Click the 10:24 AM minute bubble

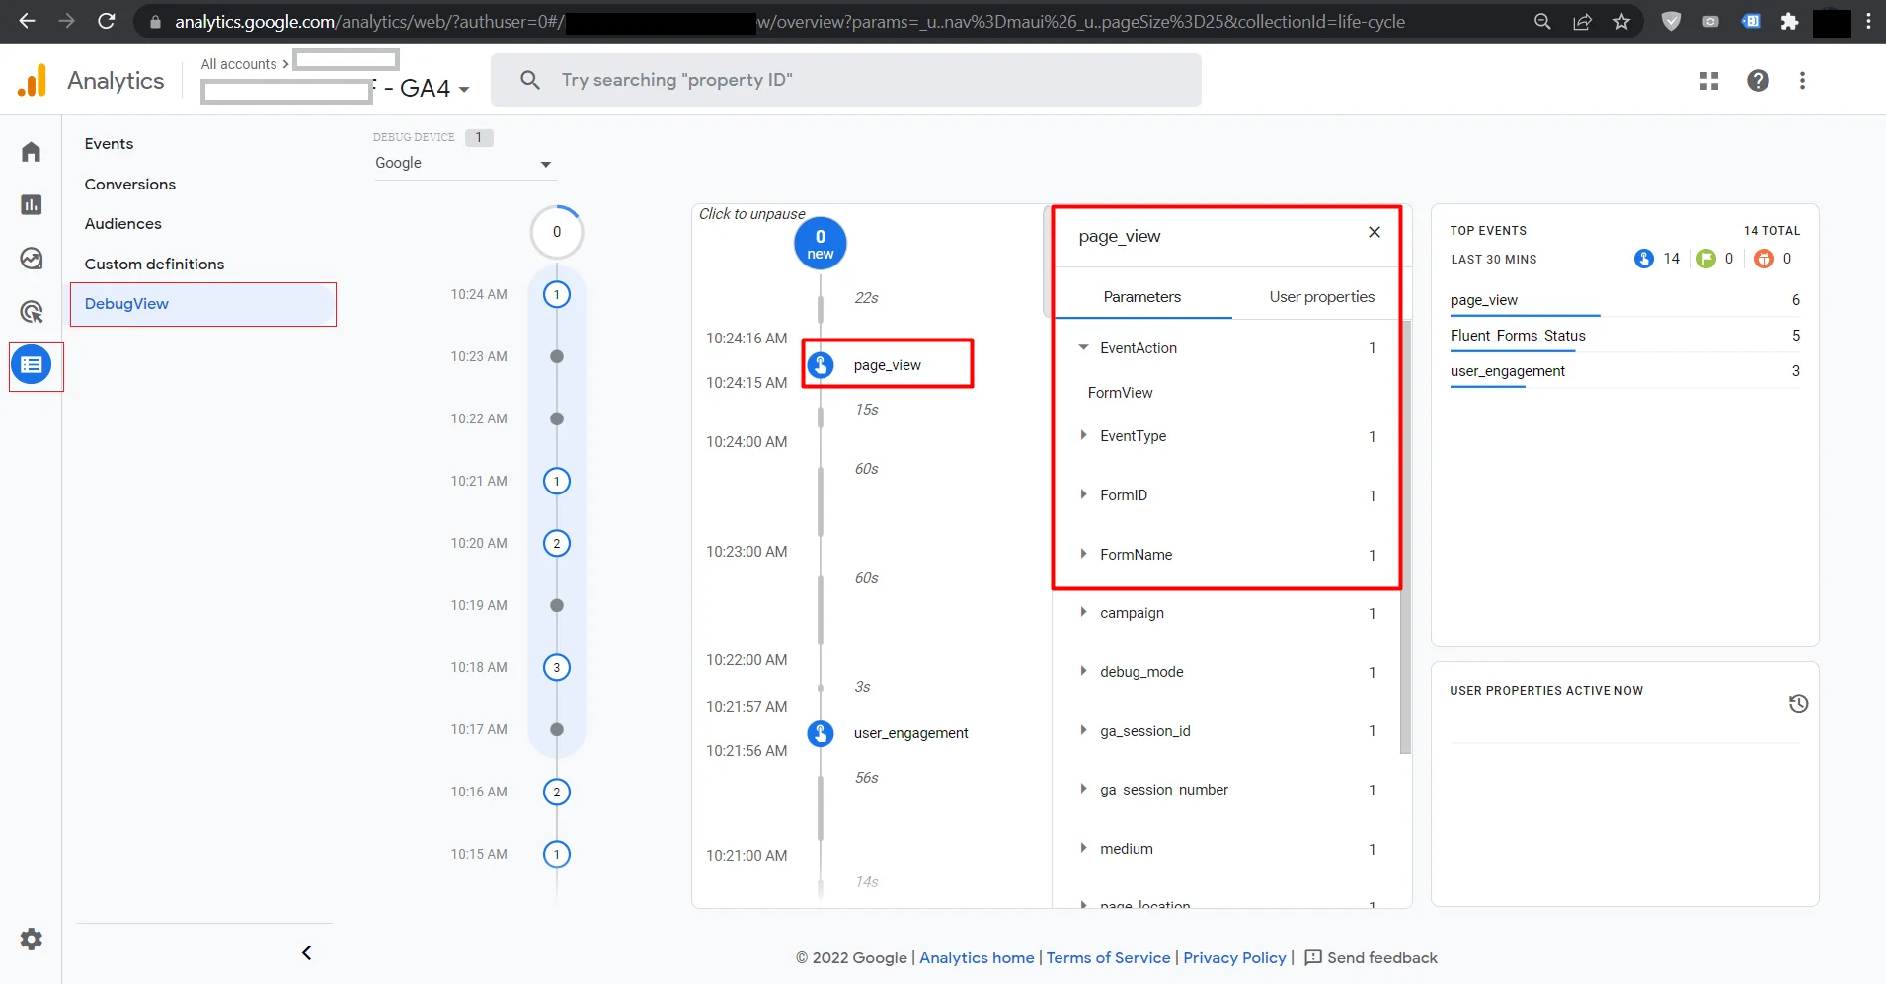557,294
